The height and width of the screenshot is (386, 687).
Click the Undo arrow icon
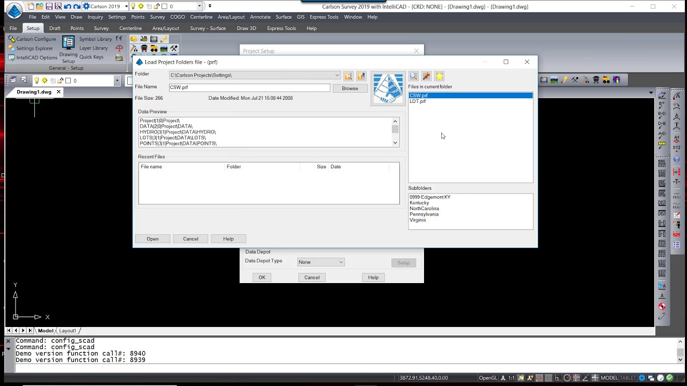pyautogui.click(x=68, y=6)
